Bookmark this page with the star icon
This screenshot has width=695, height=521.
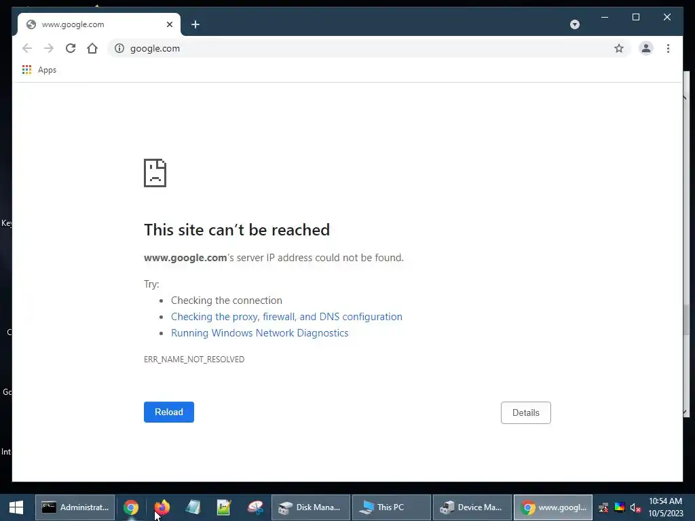click(619, 48)
